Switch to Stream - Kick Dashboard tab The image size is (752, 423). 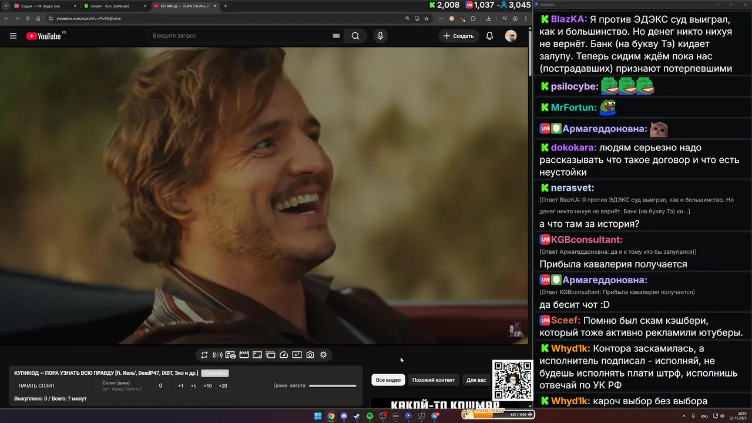pos(114,6)
